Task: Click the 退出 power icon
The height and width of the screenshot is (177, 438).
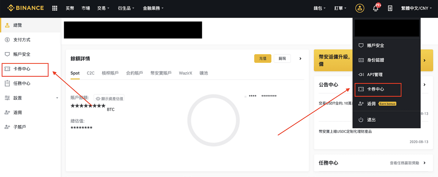Action: pyautogui.click(x=361, y=120)
